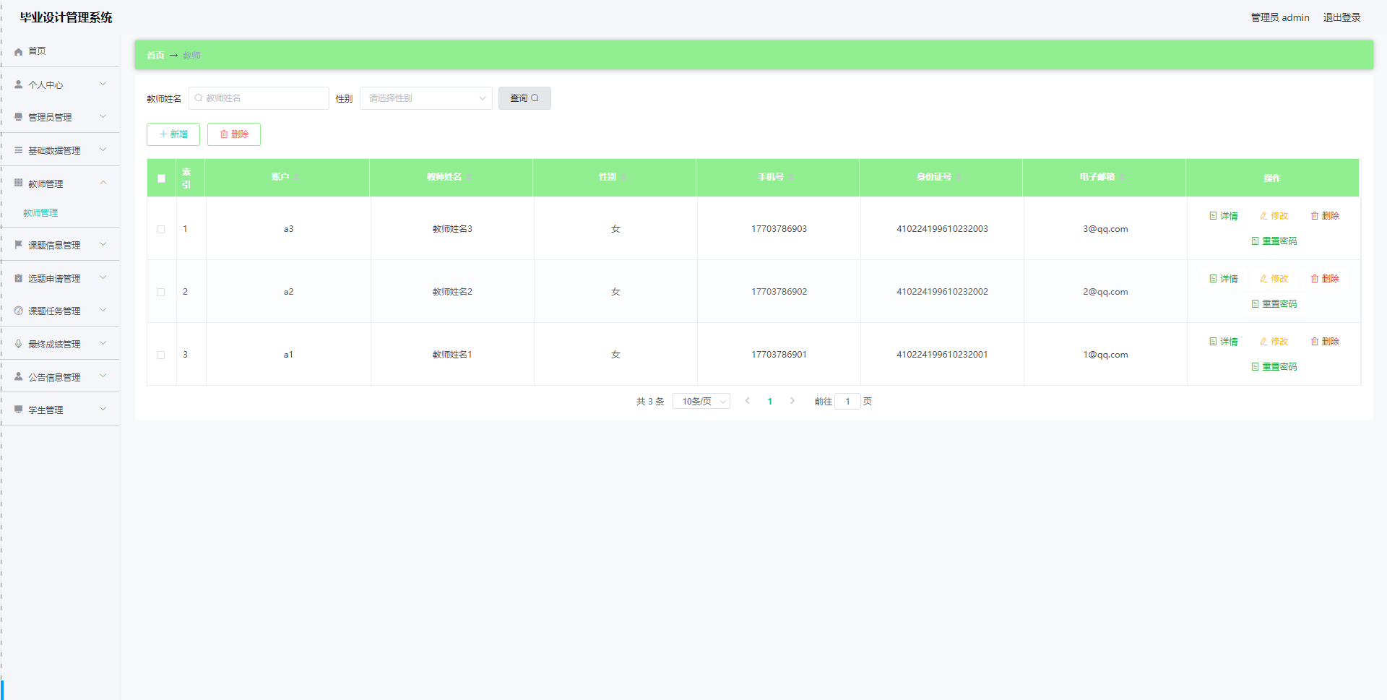Viewport: 1387px width, 700px height.
Task: Click the microphone icon beside 最终成绩管理
Action: (18, 344)
